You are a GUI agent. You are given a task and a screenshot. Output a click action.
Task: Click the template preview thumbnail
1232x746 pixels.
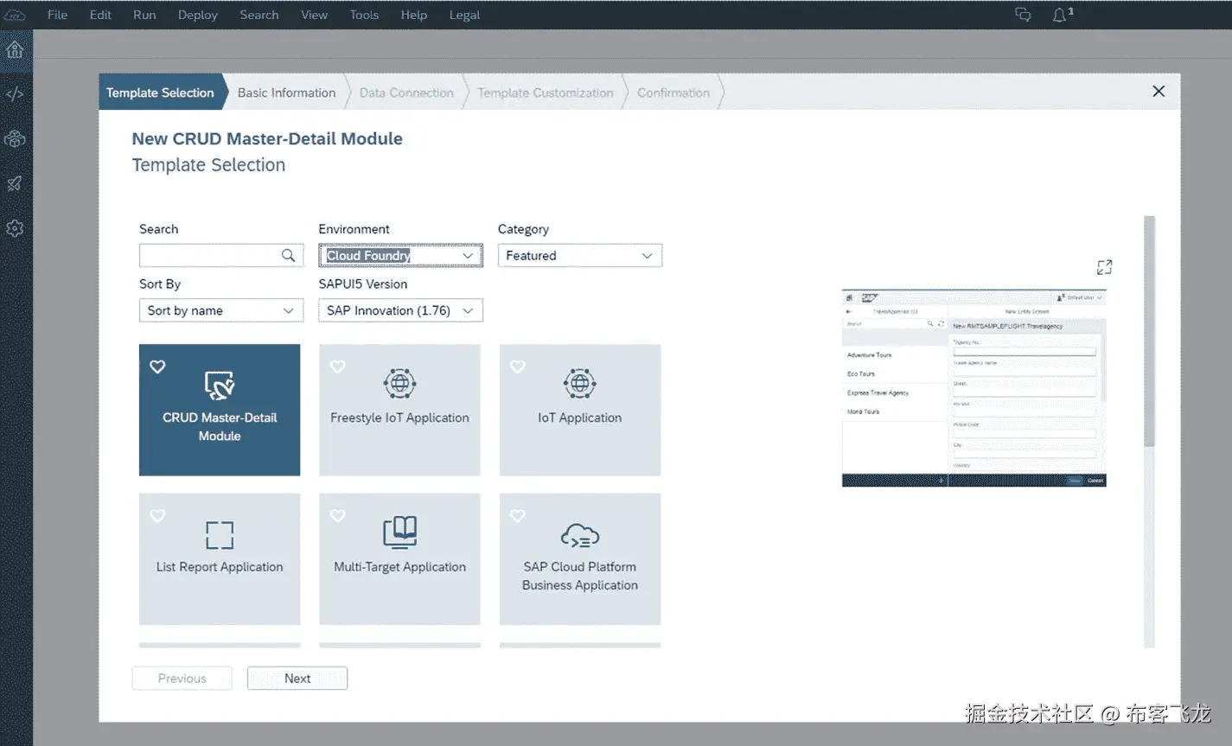click(x=973, y=387)
